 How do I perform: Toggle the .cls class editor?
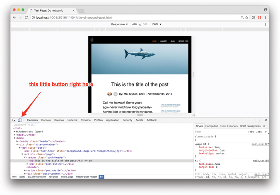(259, 132)
